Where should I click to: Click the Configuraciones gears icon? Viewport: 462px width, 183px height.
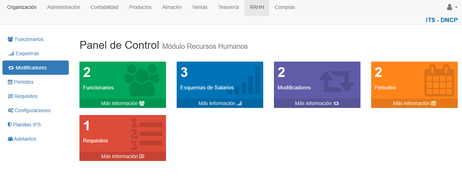click(10, 110)
